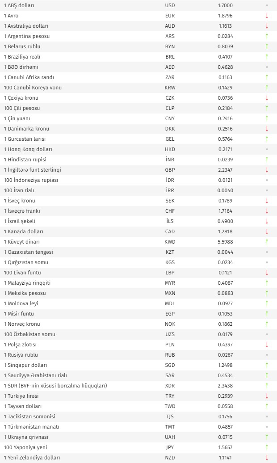Viewport: 277px width, 463px height.
Task: Click the grey dot indicator for RUB
Action: (267, 355)
